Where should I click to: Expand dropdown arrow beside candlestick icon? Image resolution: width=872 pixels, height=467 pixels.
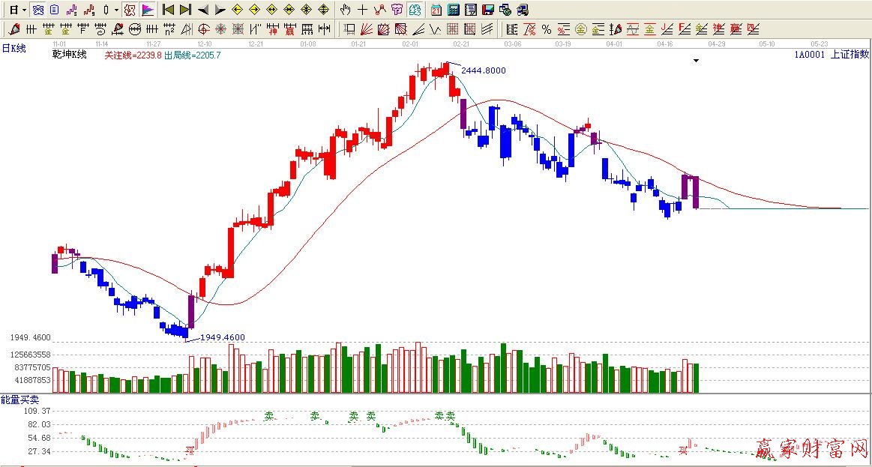click(116, 10)
